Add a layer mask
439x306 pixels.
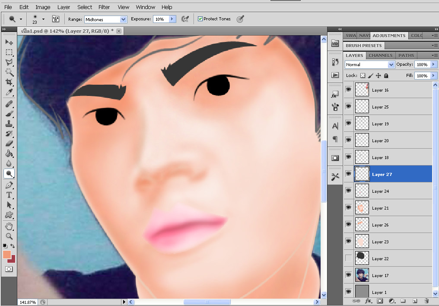(380, 301)
